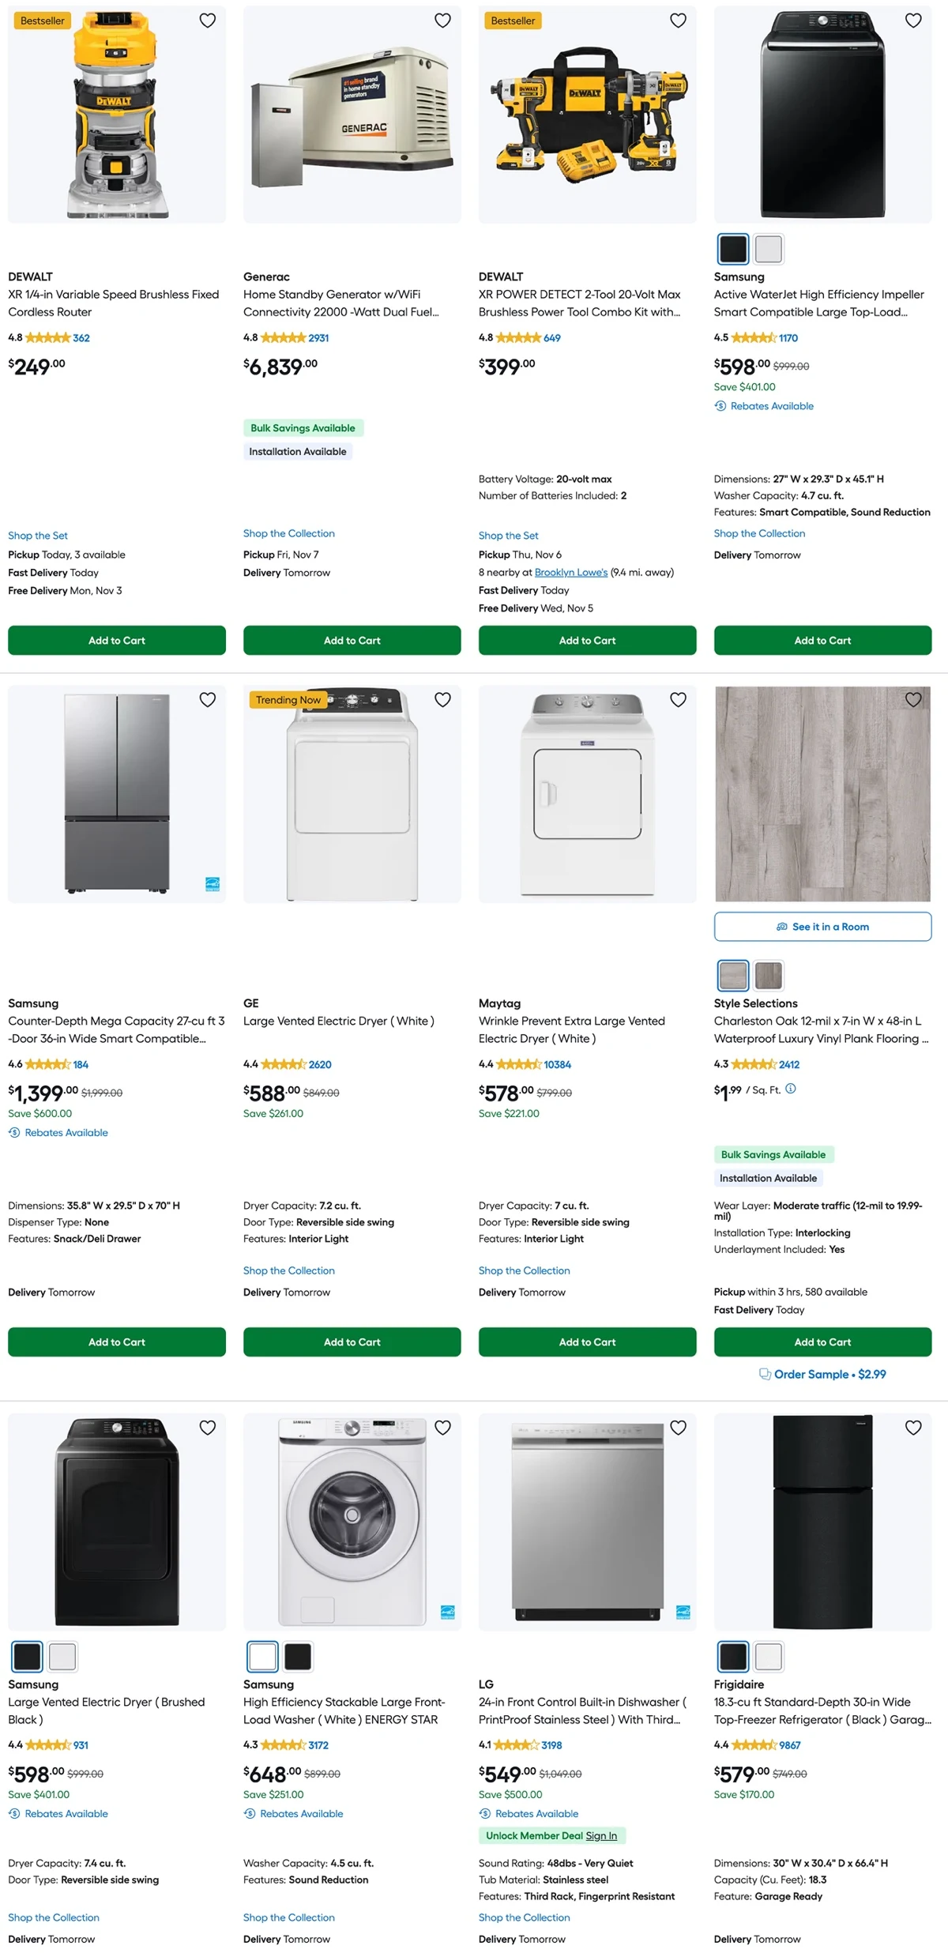Click the Rebates Available icon under Samsung washer
Image resolution: width=948 pixels, height=1953 pixels.
720,405
